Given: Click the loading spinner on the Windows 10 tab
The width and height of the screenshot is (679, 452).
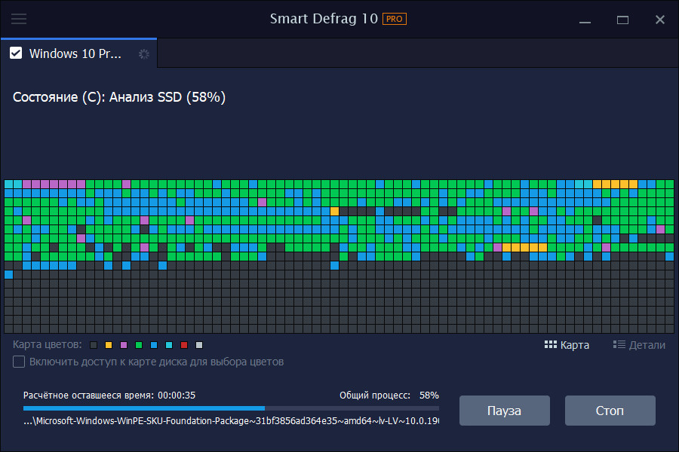Looking at the screenshot, I should pos(144,54).
